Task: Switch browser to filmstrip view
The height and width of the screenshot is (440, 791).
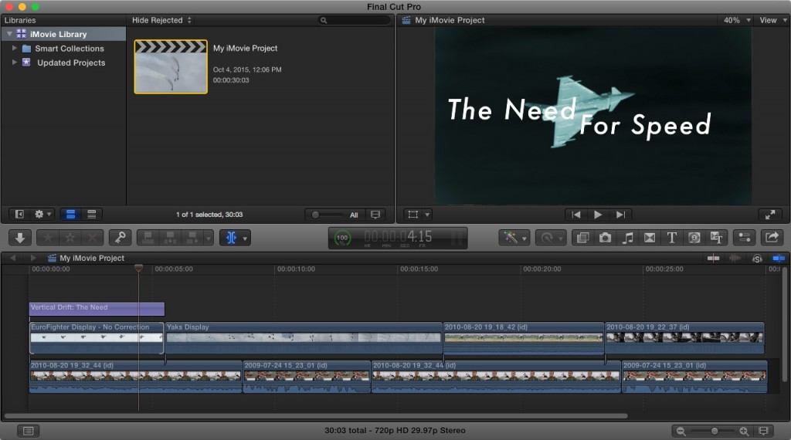Action: click(x=70, y=215)
